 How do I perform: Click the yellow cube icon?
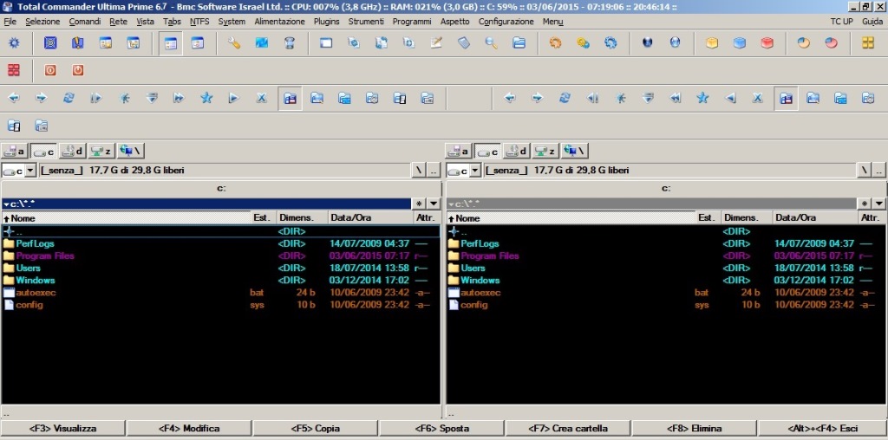point(712,43)
